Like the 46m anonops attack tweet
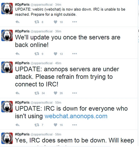 click(55, 93)
